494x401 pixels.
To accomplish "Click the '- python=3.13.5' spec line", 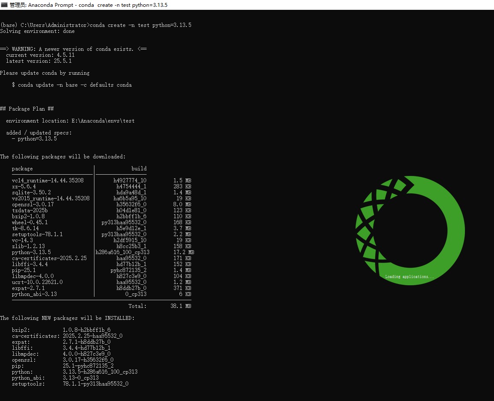I will click(x=34, y=139).
